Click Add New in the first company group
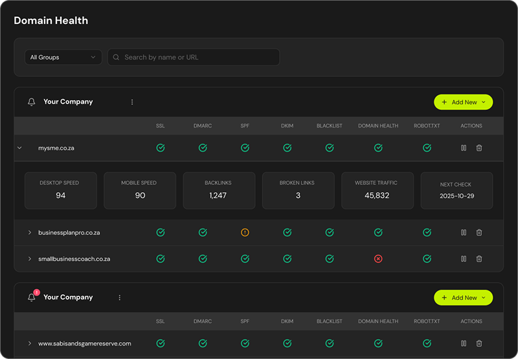The height and width of the screenshot is (359, 518). [x=463, y=102]
